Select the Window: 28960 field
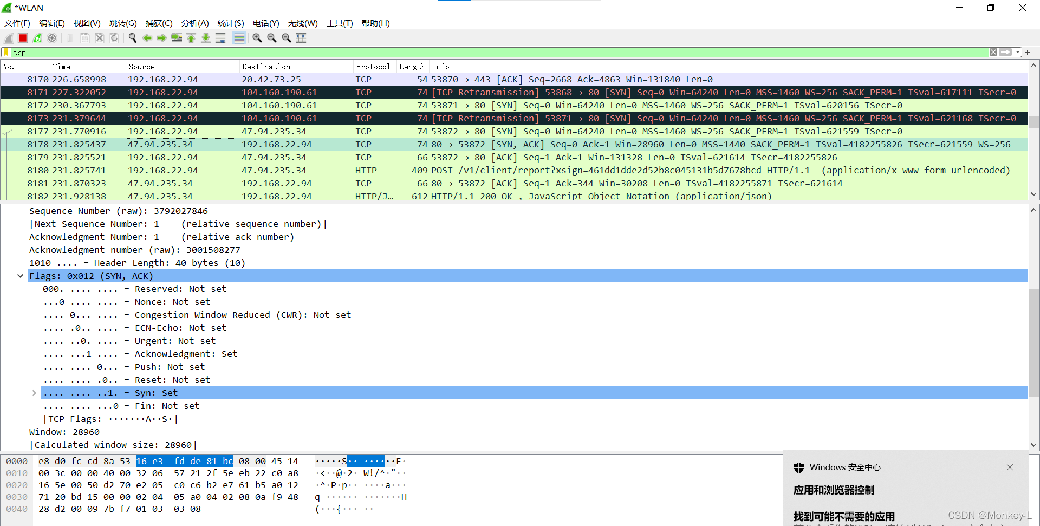 [64, 432]
